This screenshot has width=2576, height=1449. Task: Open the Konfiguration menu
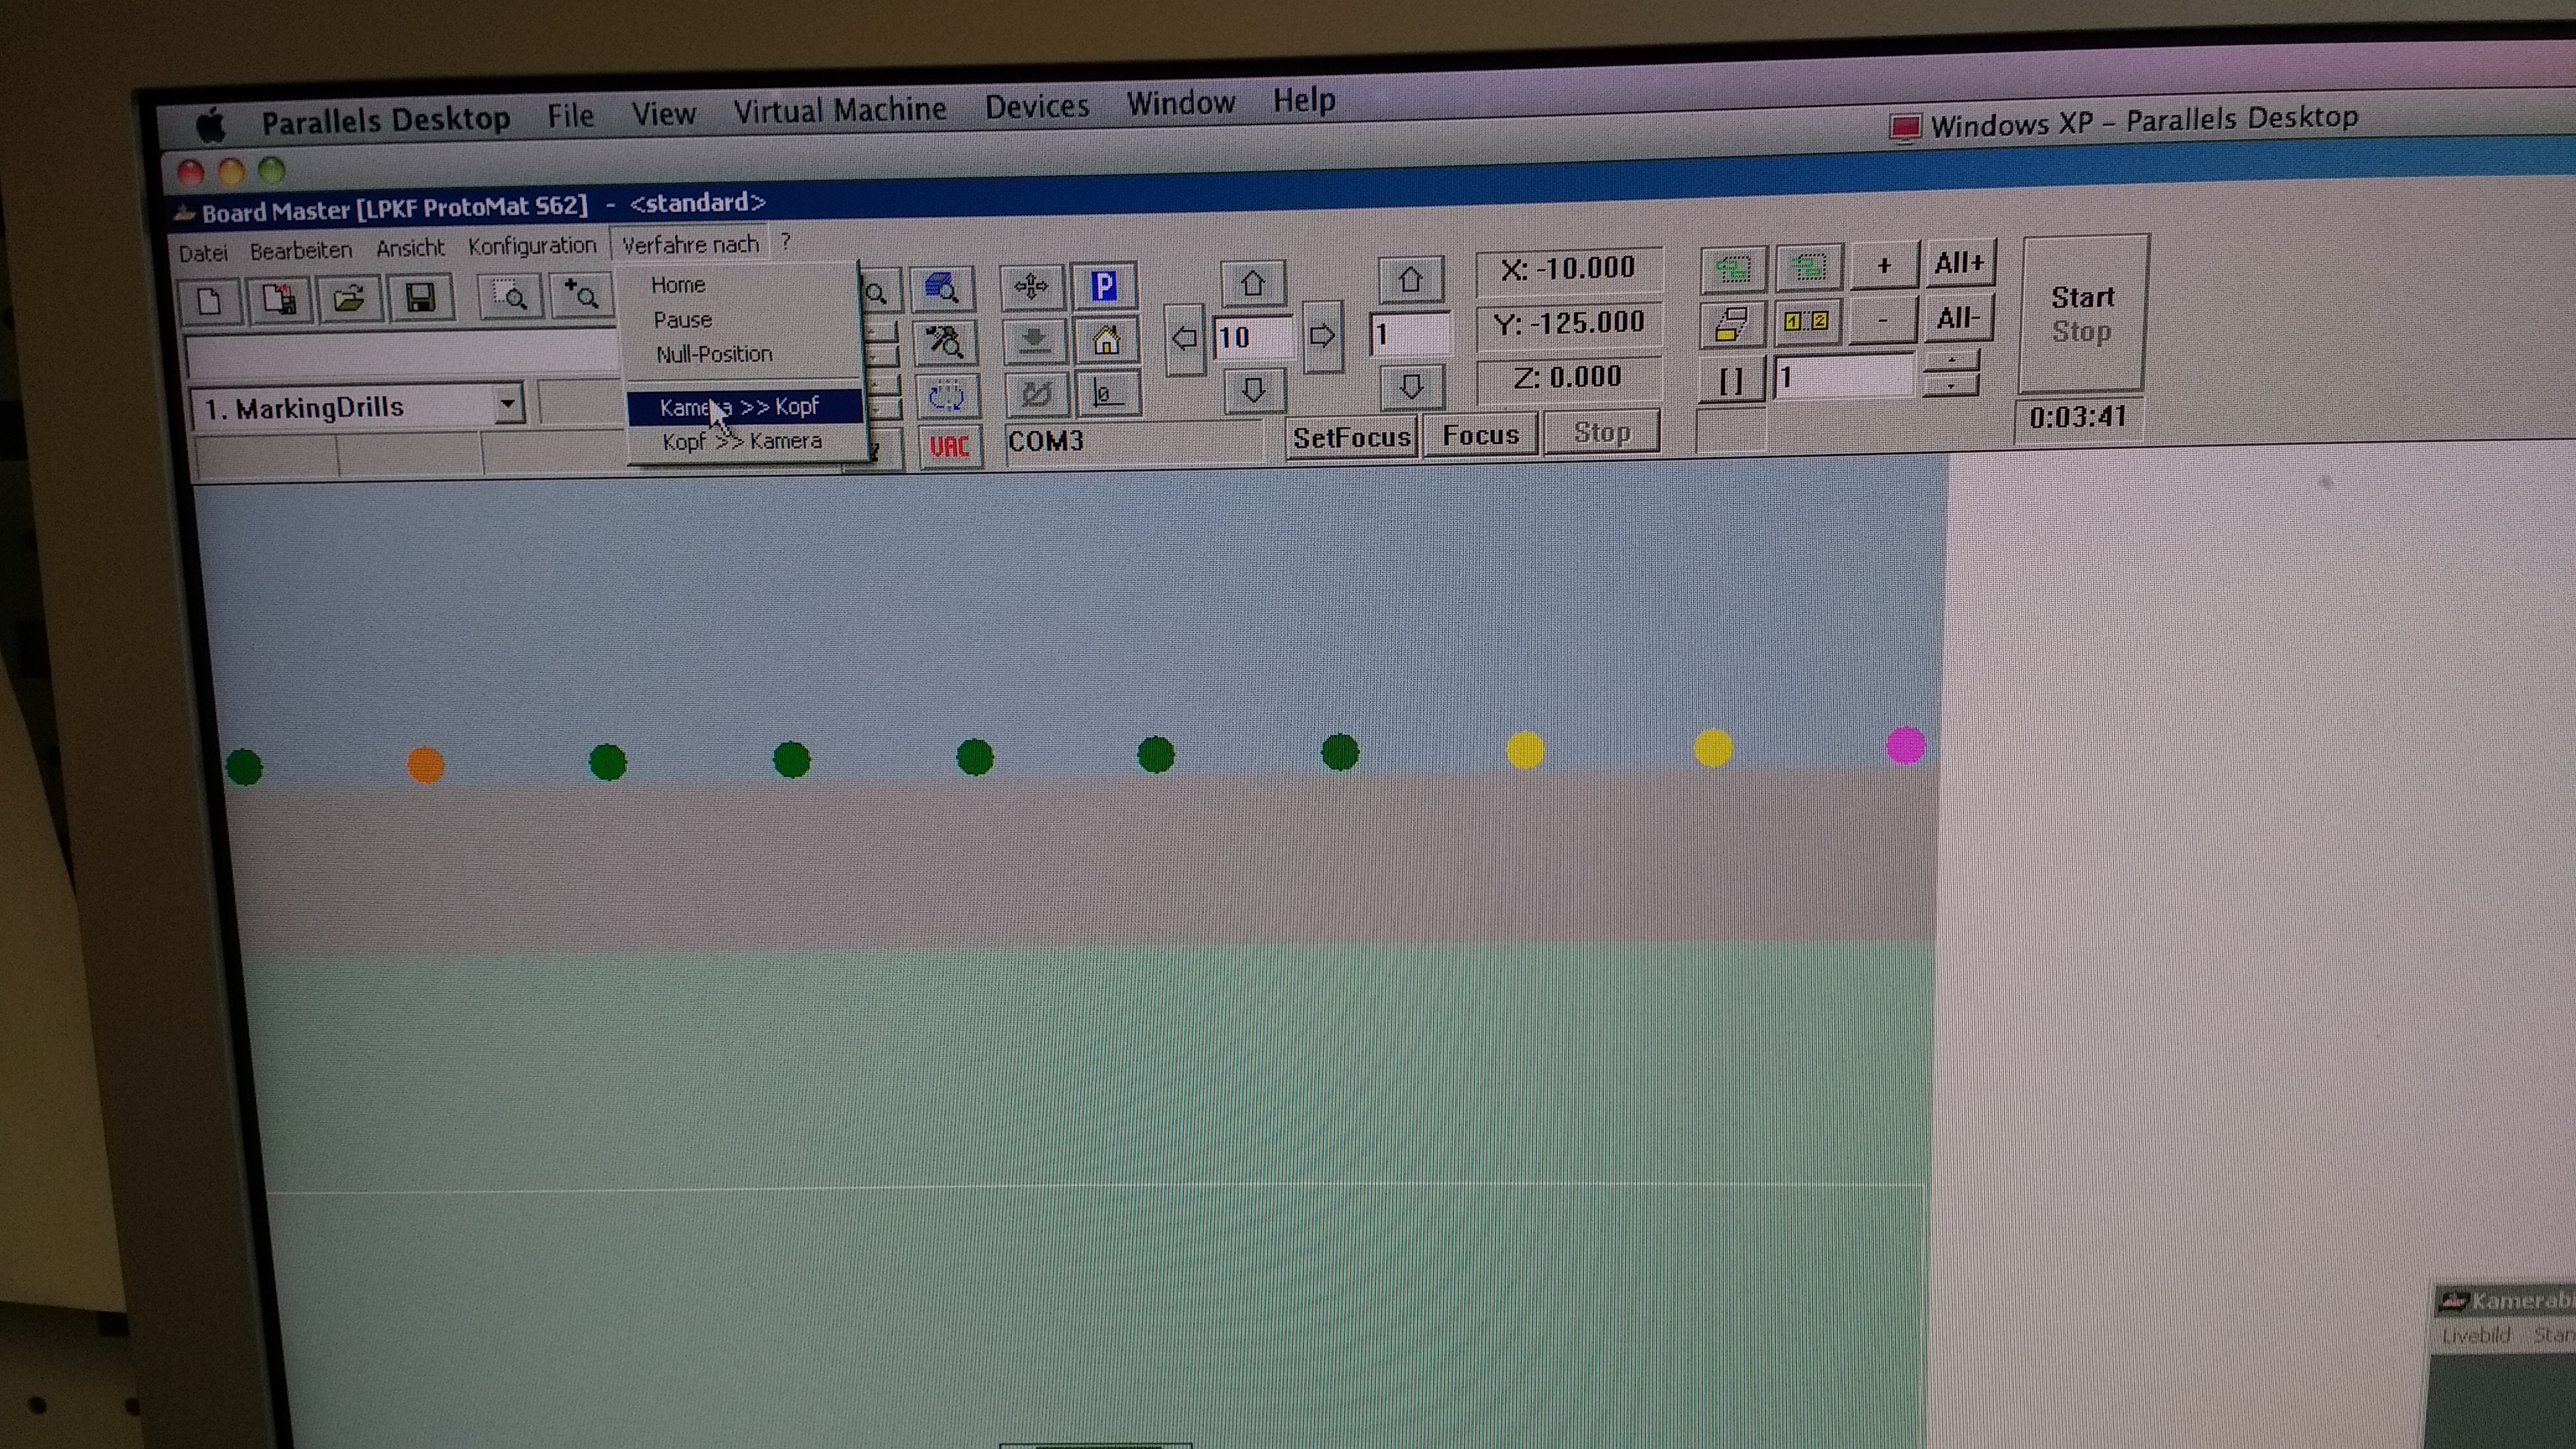pos(532,246)
